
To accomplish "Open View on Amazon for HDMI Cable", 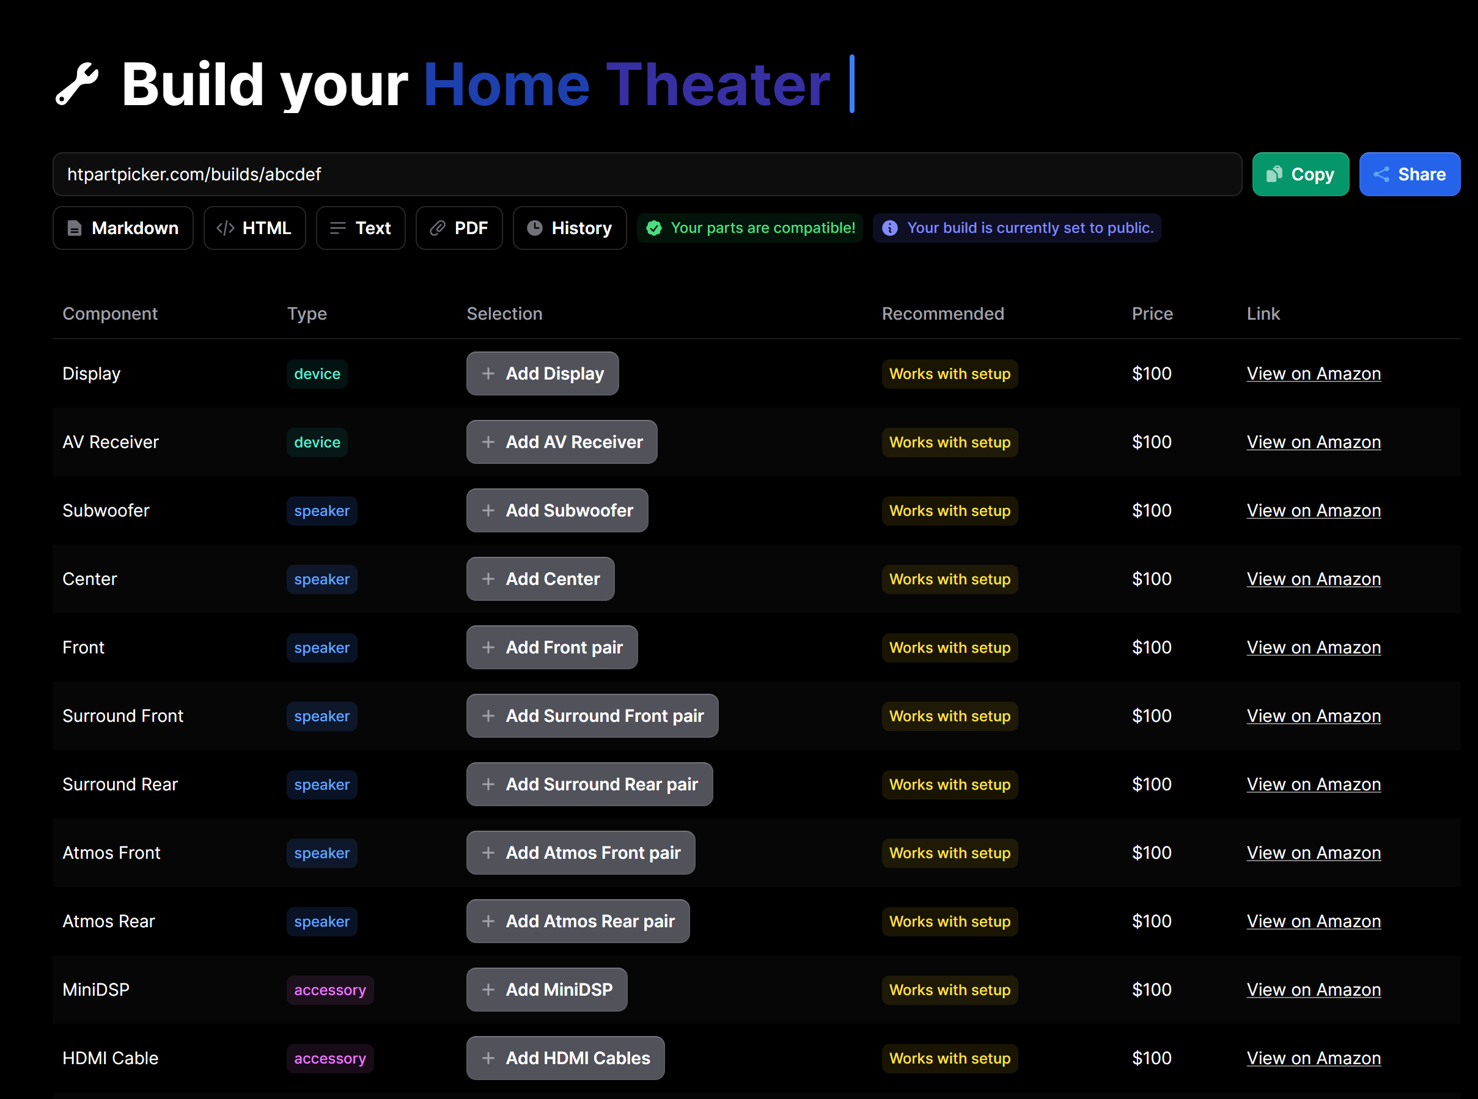I will click(1314, 1059).
